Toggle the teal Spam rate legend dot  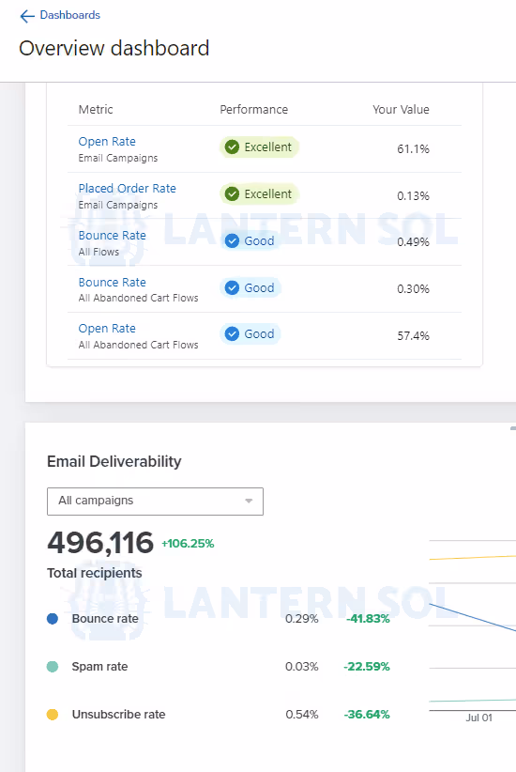coord(53,667)
